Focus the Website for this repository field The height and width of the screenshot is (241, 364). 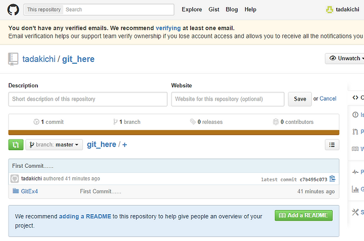227,99
